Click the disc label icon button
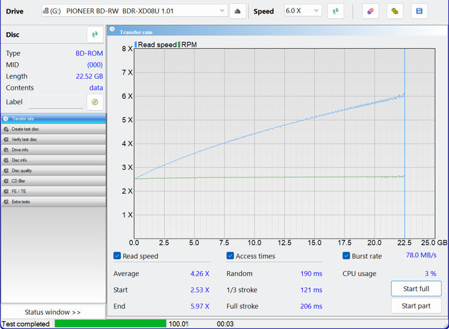The image size is (449, 329). pyautogui.click(x=95, y=102)
